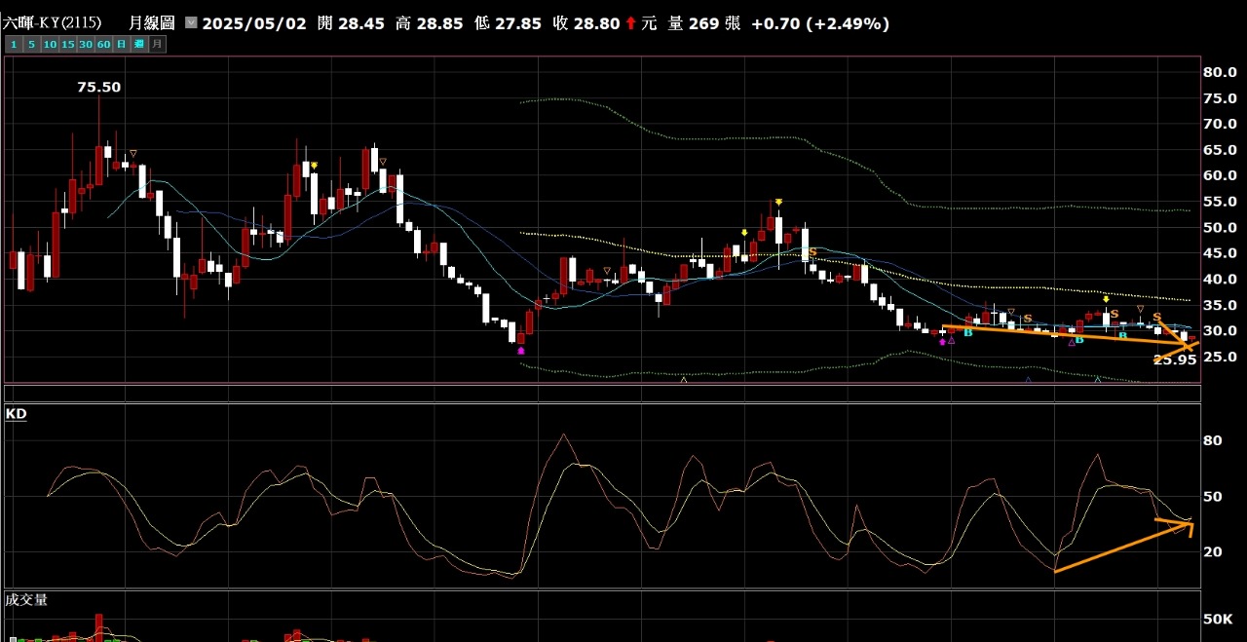1247x642 pixels.
Task: Click the red up-arrow next to close price
Action: (631, 23)
